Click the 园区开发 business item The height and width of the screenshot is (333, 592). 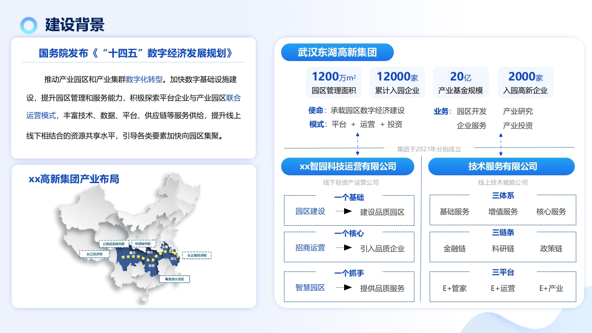point(472,111)
